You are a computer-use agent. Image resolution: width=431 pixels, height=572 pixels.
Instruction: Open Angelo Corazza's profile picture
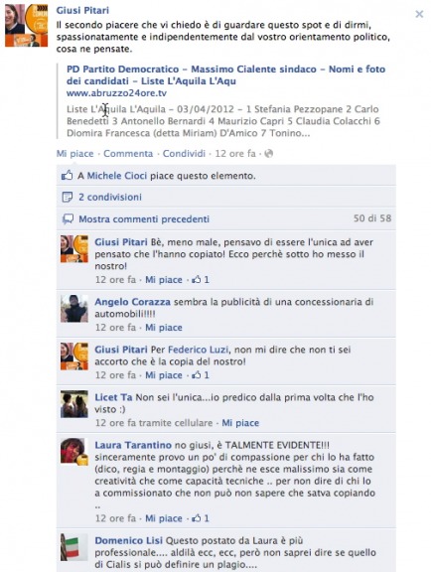pos(74,309)
